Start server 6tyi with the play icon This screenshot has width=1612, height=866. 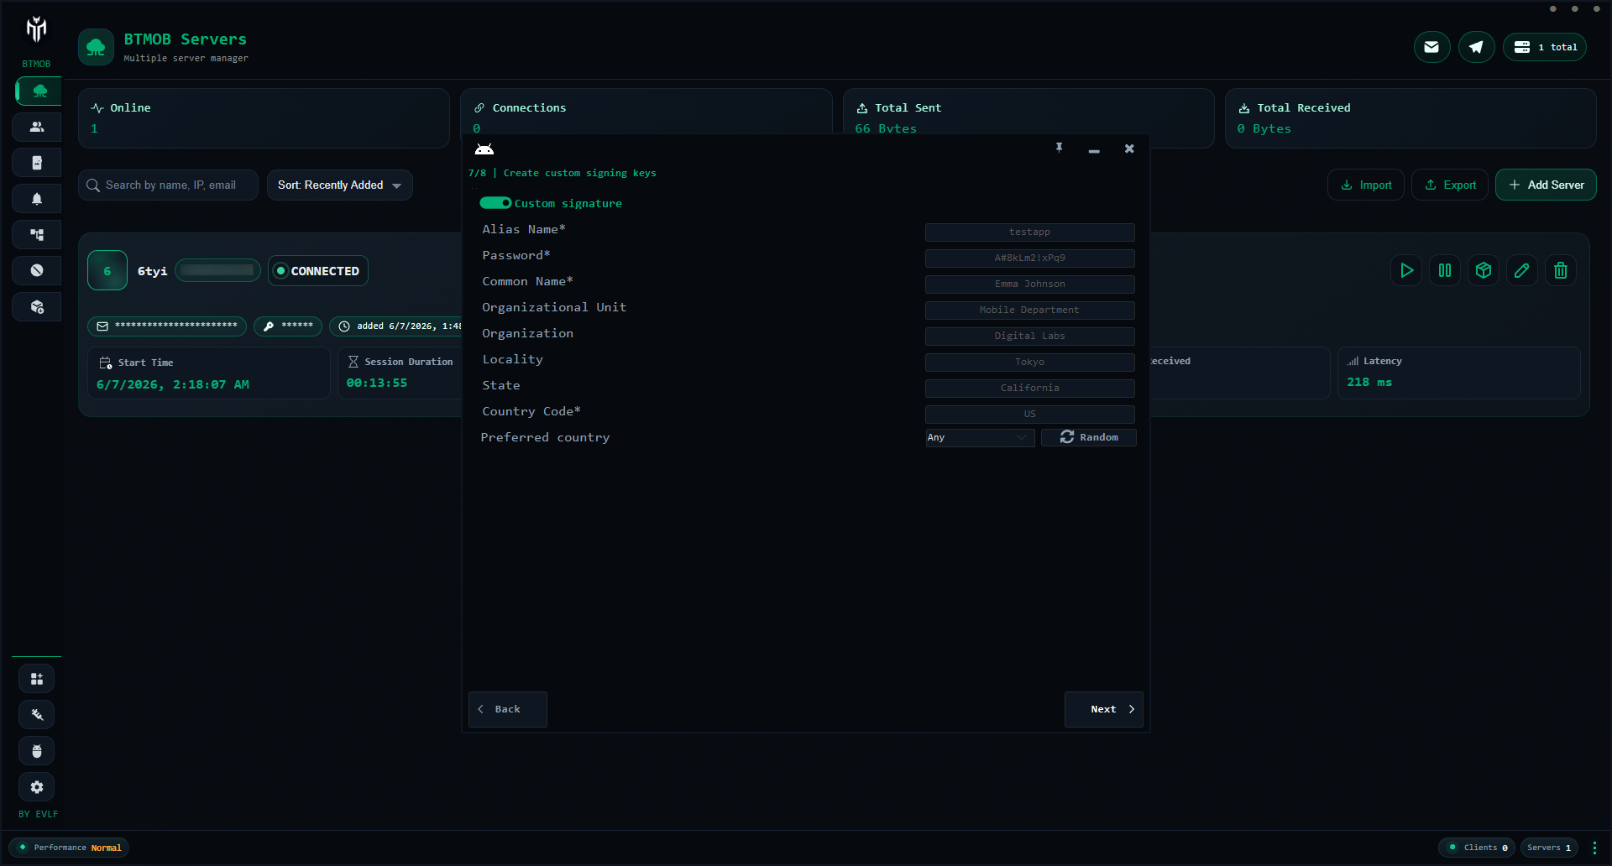[1406, 270]
